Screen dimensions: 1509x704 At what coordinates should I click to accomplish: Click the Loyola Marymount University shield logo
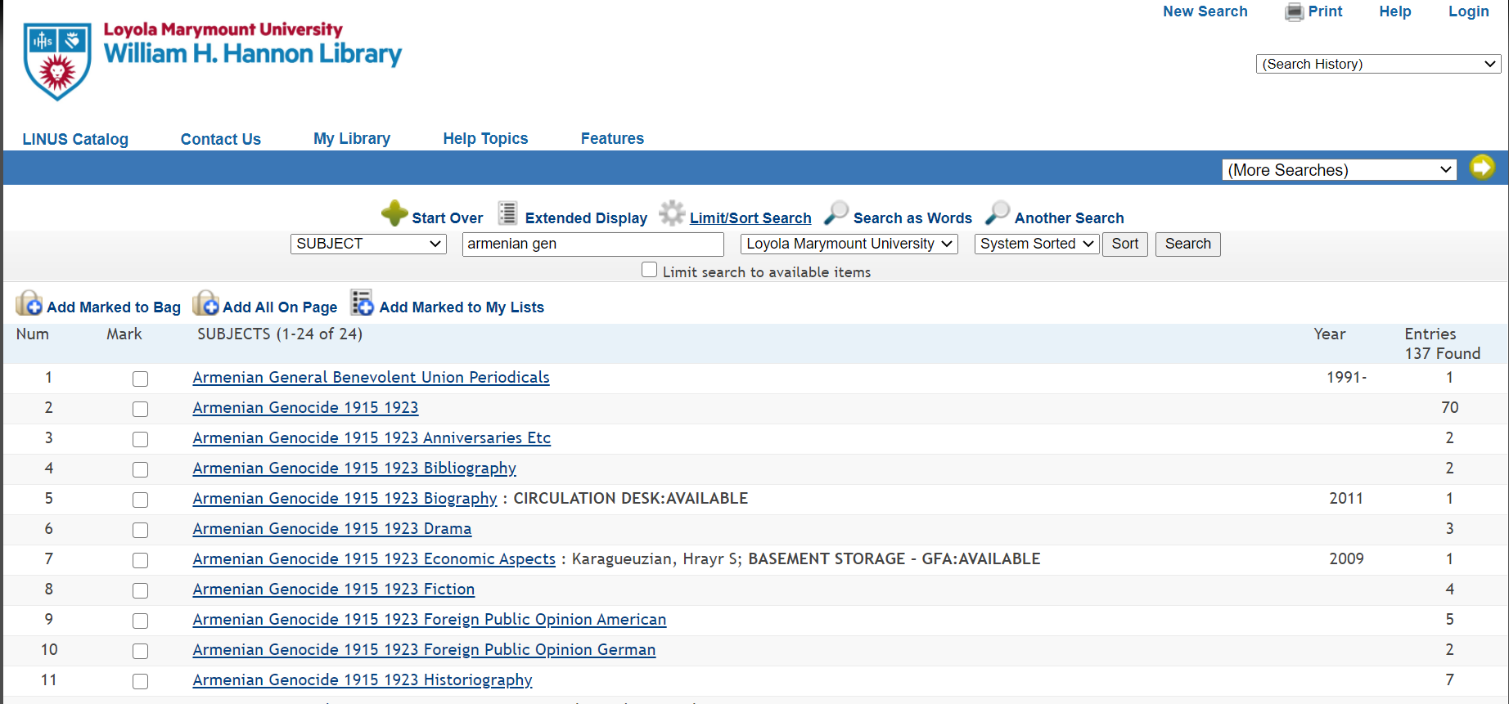click(x=57, y=61)
